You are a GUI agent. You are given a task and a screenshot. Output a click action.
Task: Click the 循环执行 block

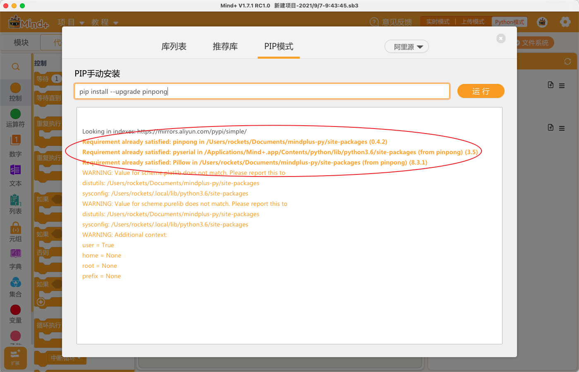pyautogui.click(x=48, y=325)
